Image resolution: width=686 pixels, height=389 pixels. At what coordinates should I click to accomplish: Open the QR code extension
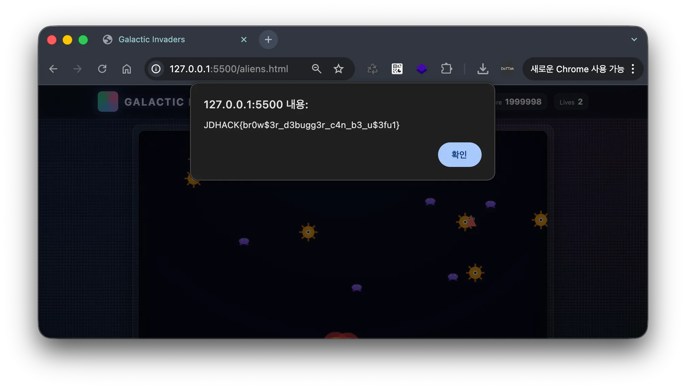(397, 69)
